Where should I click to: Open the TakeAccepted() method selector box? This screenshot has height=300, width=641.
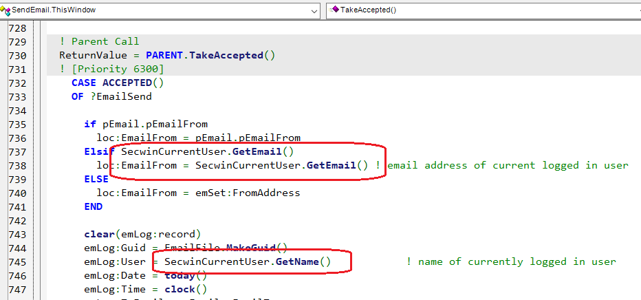(481, 10)
